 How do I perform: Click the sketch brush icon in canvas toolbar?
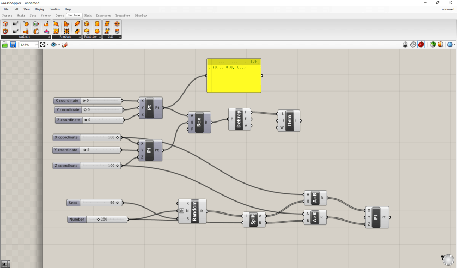[x=65, y=45]
